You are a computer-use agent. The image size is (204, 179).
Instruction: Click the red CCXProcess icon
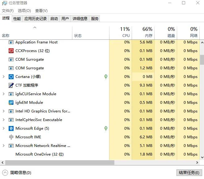click(11, 51)
